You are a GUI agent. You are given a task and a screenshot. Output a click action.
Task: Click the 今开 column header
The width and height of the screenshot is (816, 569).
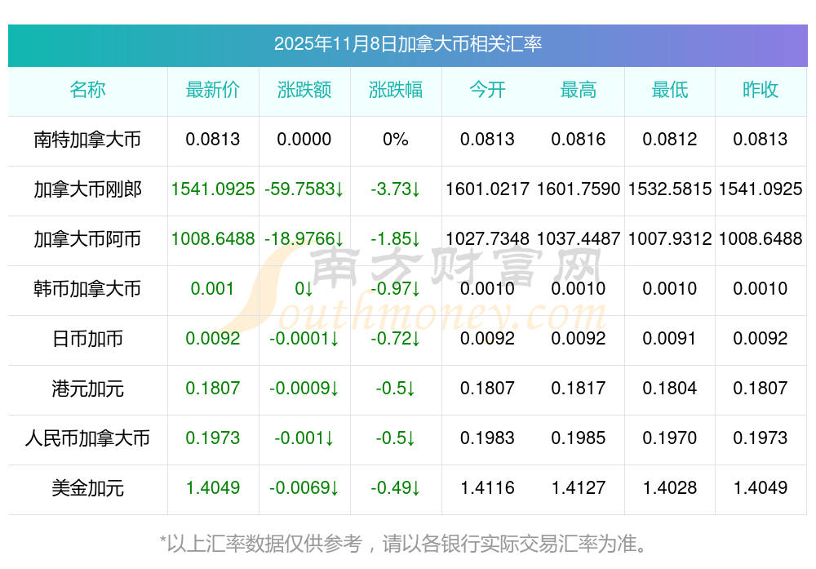(x=487, y=91)
